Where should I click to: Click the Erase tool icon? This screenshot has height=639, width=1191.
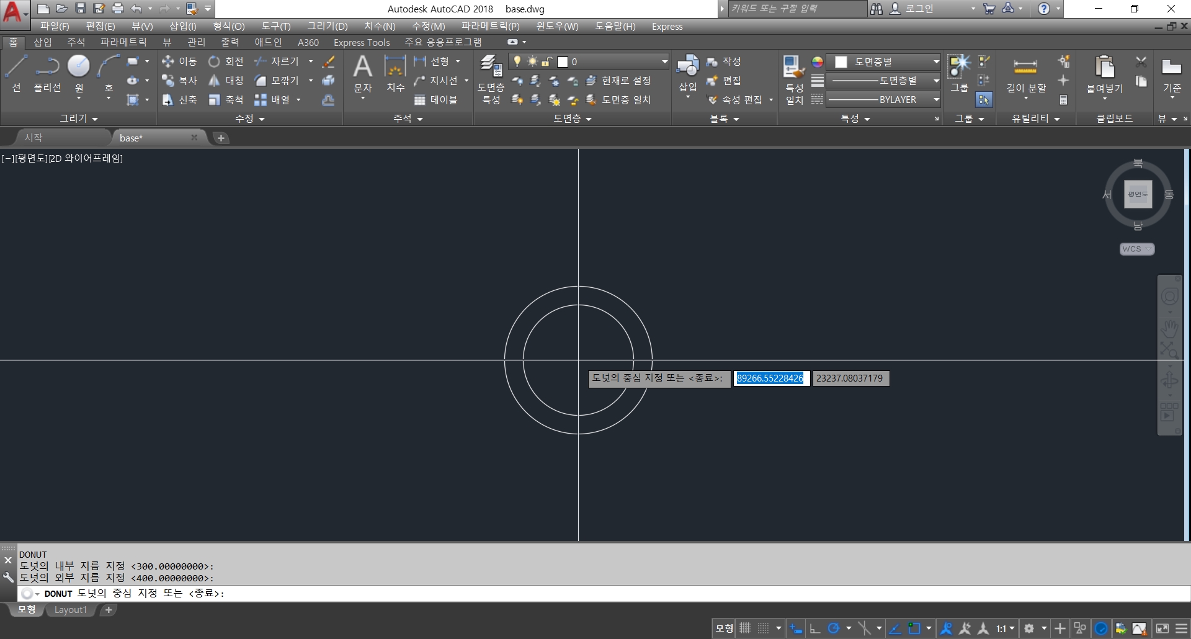[x=329, y=61]
